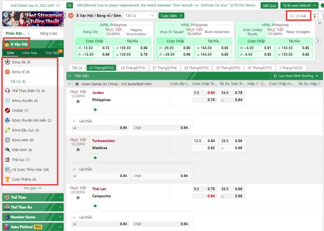Open the Tỷ lệ cược MALAY dropdown
Viewport: 324px width, 231px height.
pos(299,5)
